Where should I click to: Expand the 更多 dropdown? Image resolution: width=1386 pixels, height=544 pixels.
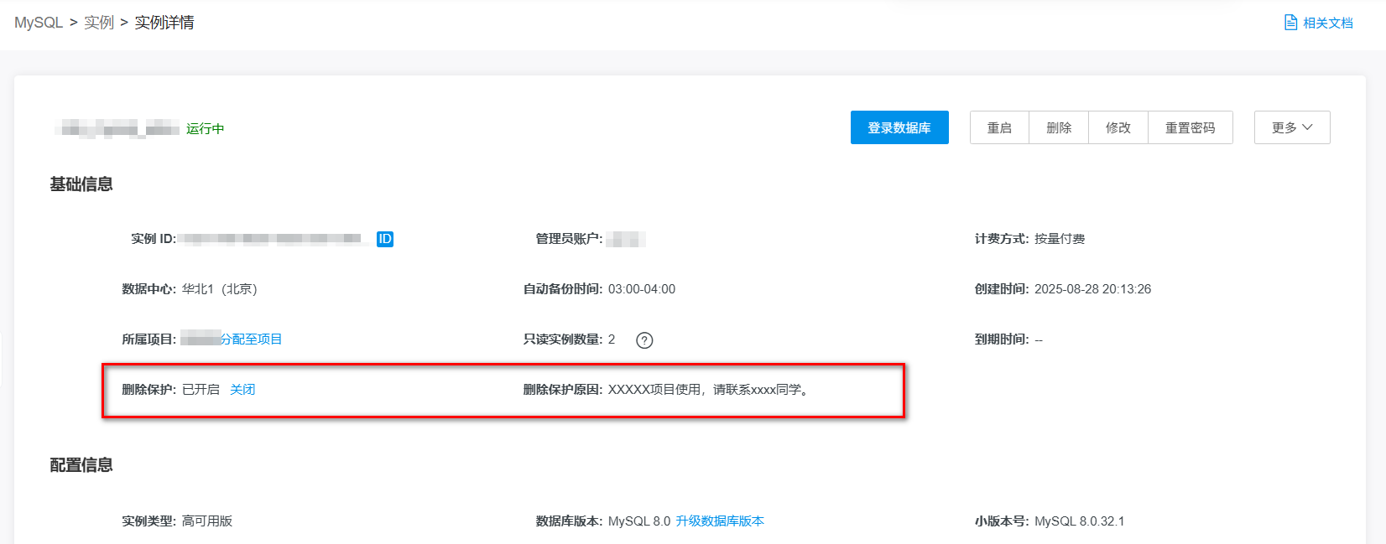click(1292, 127)
